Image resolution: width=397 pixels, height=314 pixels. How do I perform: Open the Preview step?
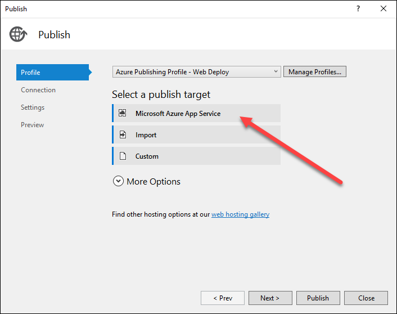click(x=33, y=125)
